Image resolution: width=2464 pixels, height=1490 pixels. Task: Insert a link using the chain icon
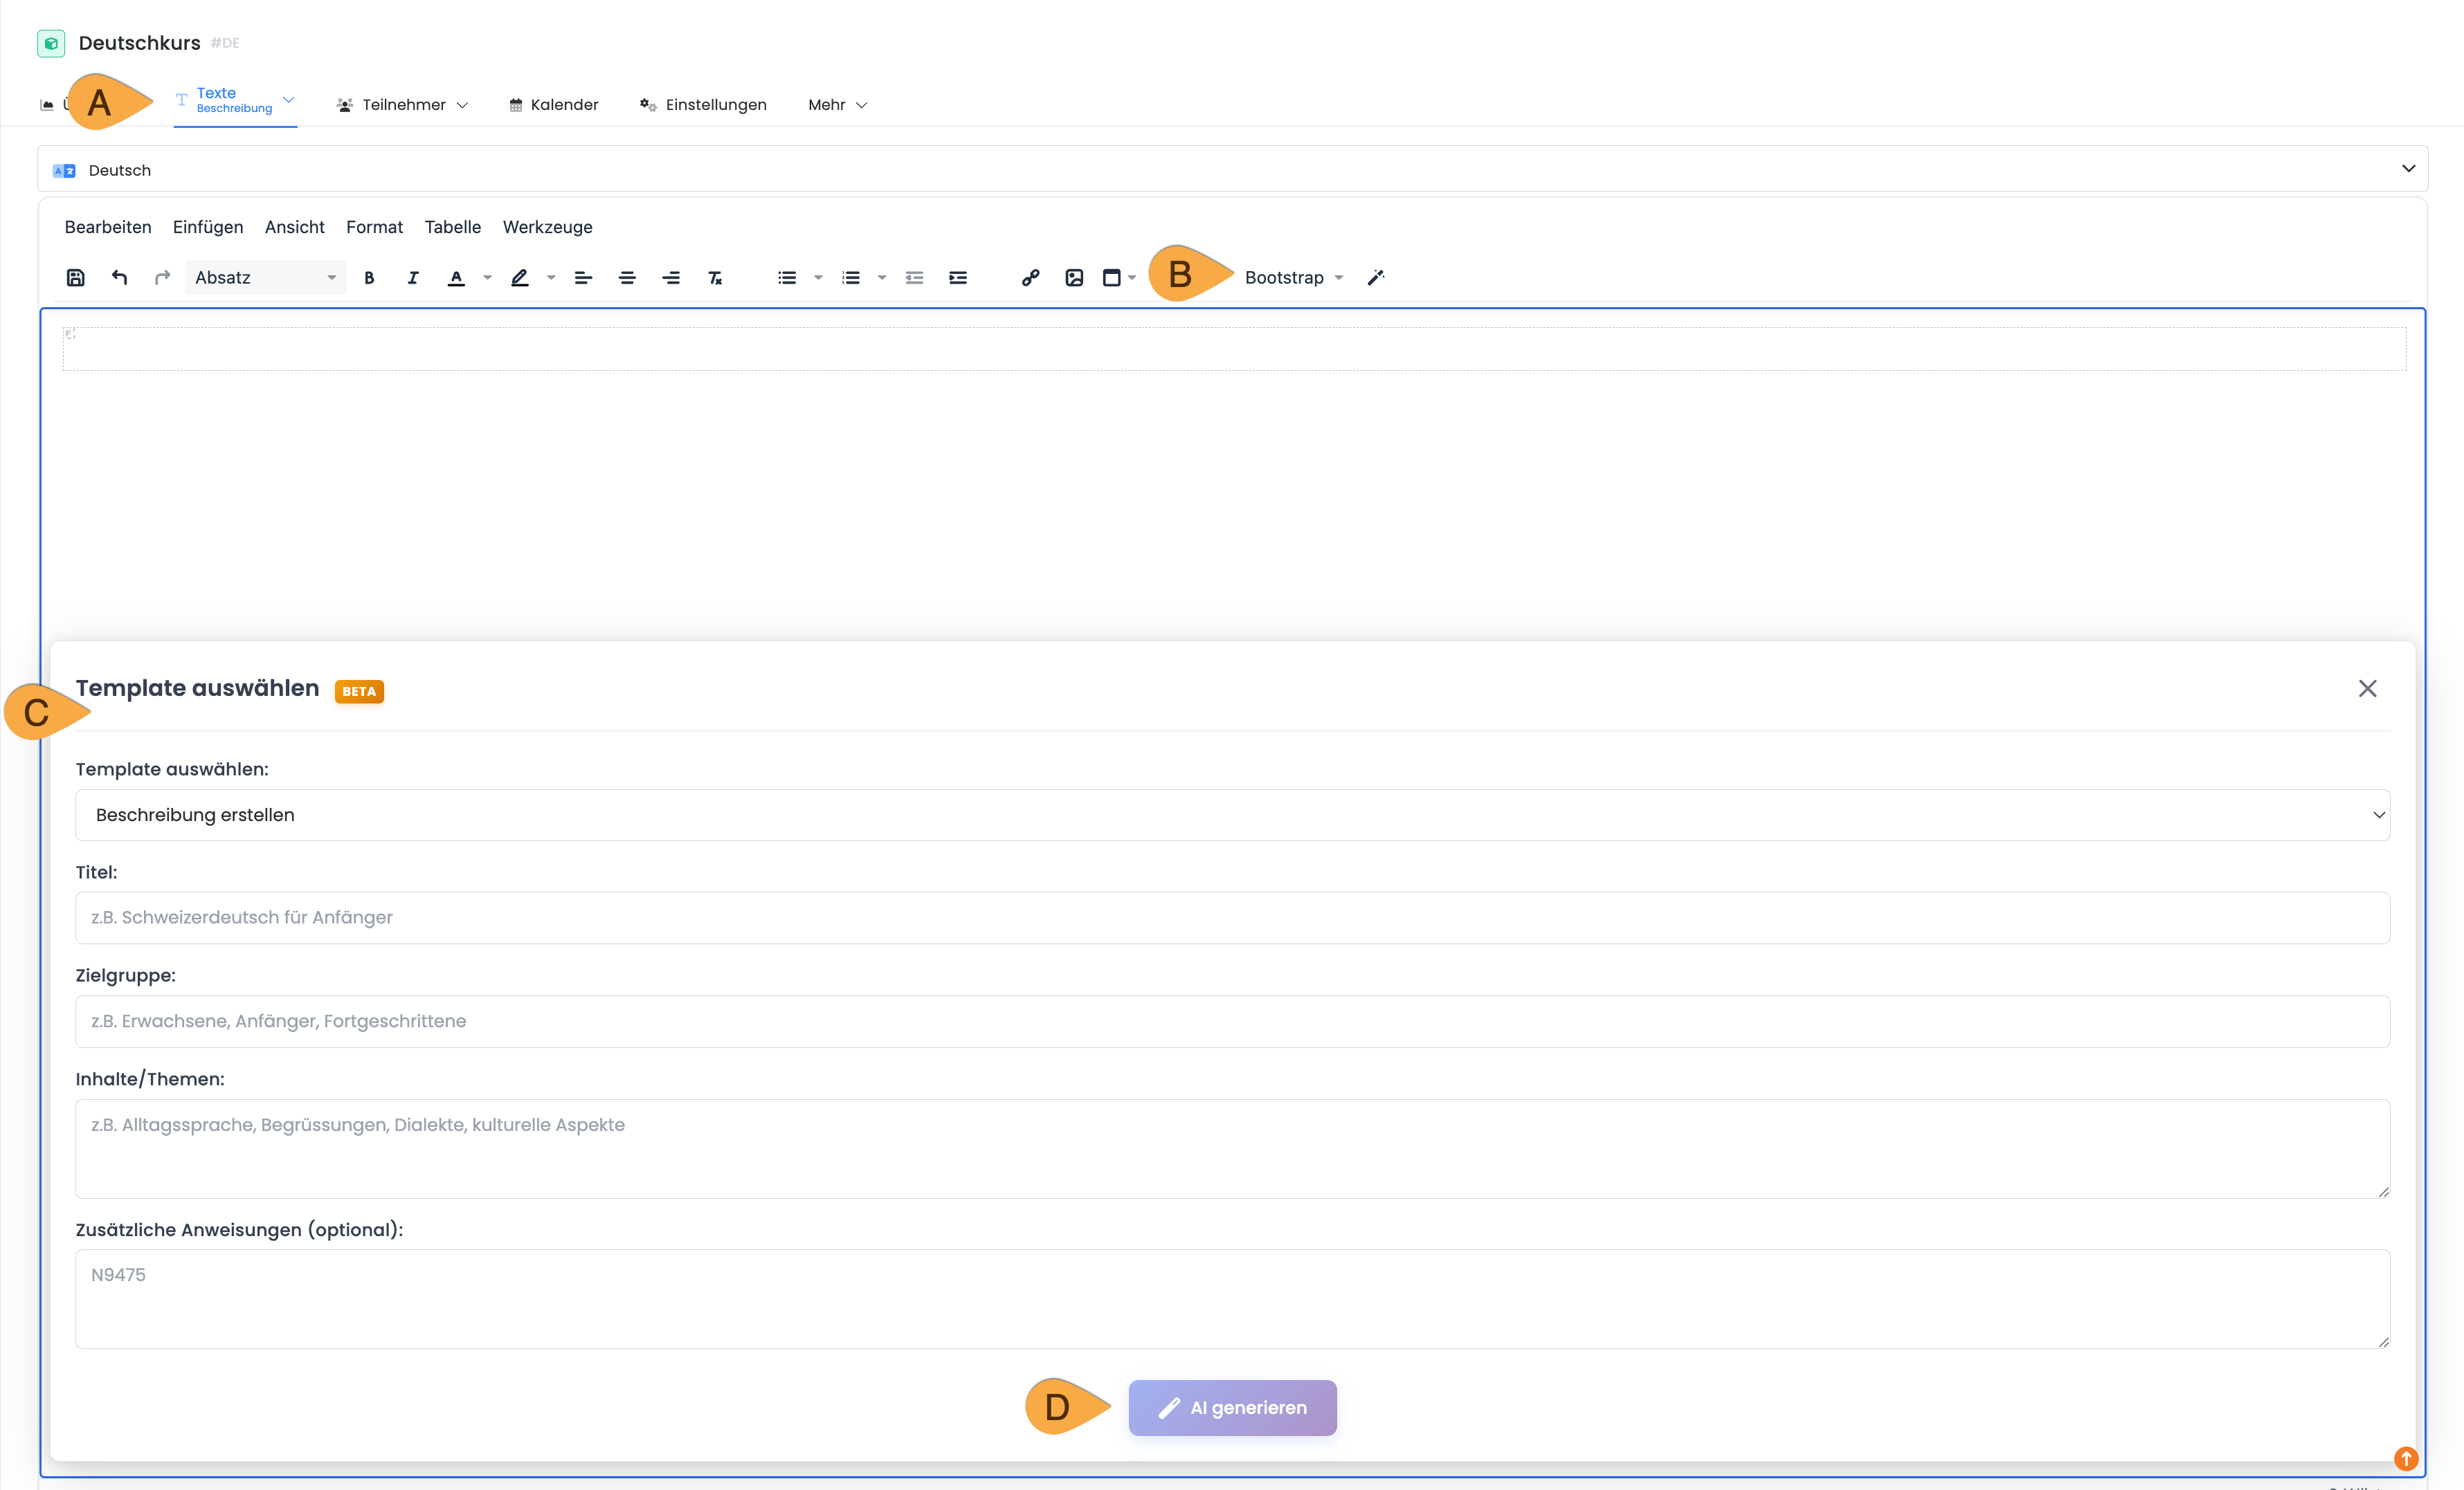tap(1030, 278)
